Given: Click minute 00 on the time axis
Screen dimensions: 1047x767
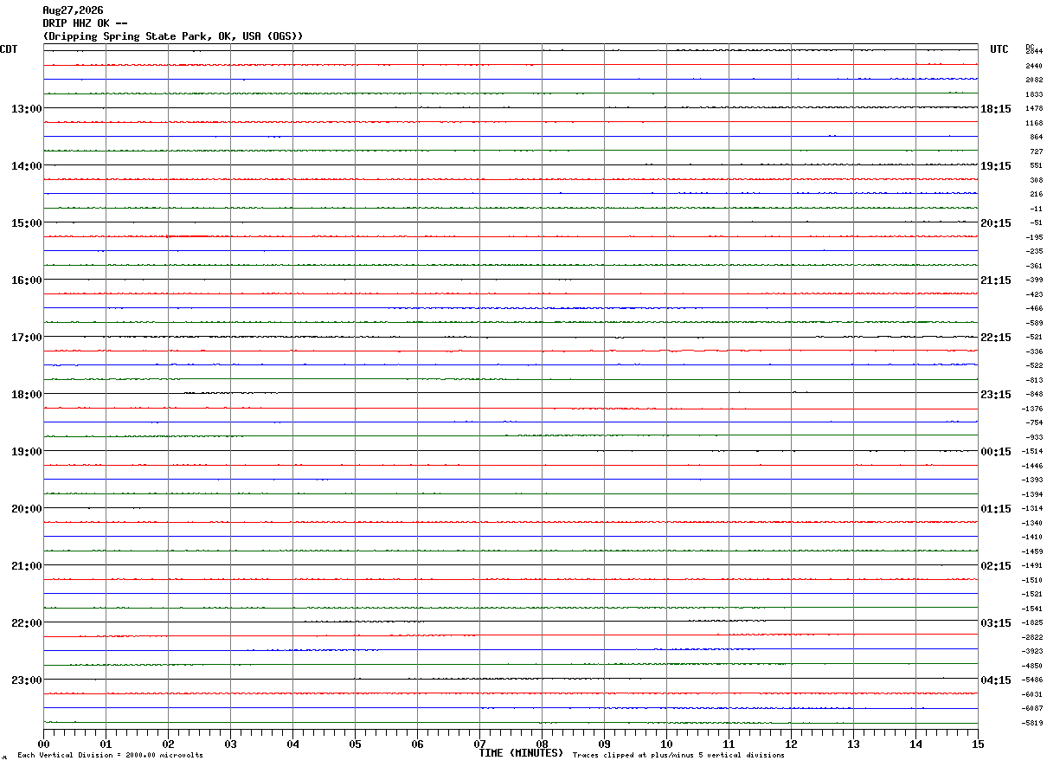Looking at the screenshot, I should (43, 744).
